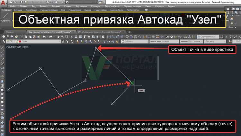Click the Plot printer icon in quick access
The height and width of the screenshot is (136, 241).
48,2
